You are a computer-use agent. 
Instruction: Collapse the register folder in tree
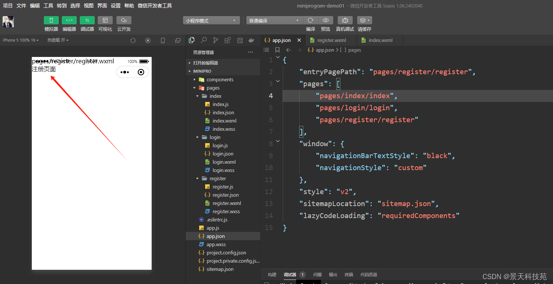coord(223,178)
